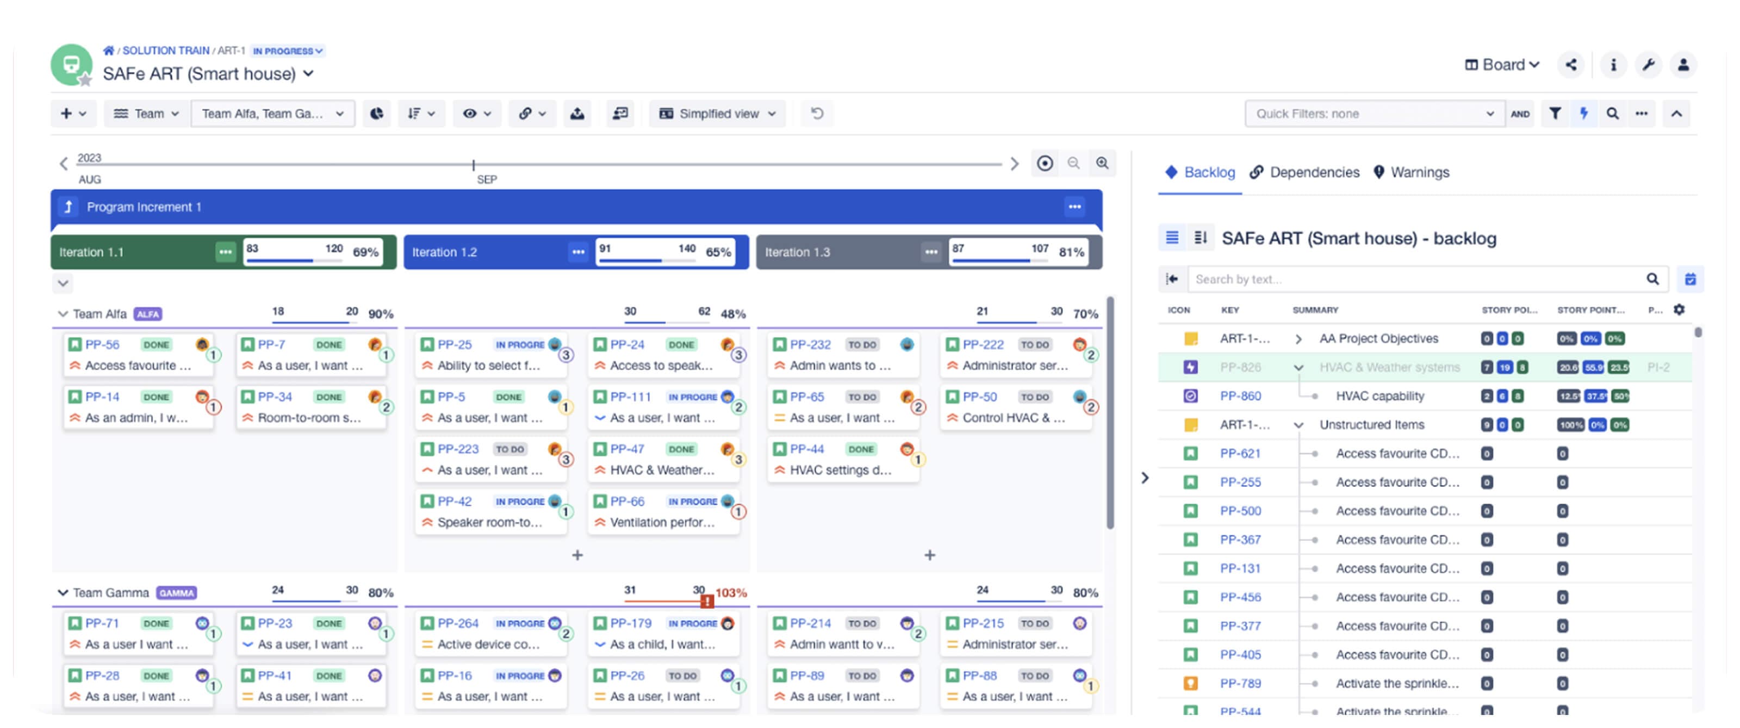The width and height of the screenshot is (1740, 728).
Task: Open the sort order dropdown
Action: pos(421,114)
